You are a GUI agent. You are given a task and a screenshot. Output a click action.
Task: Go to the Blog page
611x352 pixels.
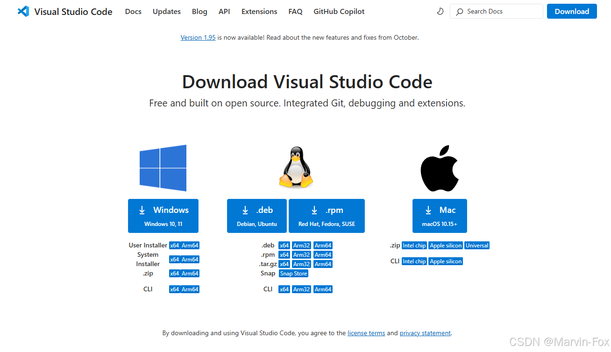[199, 11]
